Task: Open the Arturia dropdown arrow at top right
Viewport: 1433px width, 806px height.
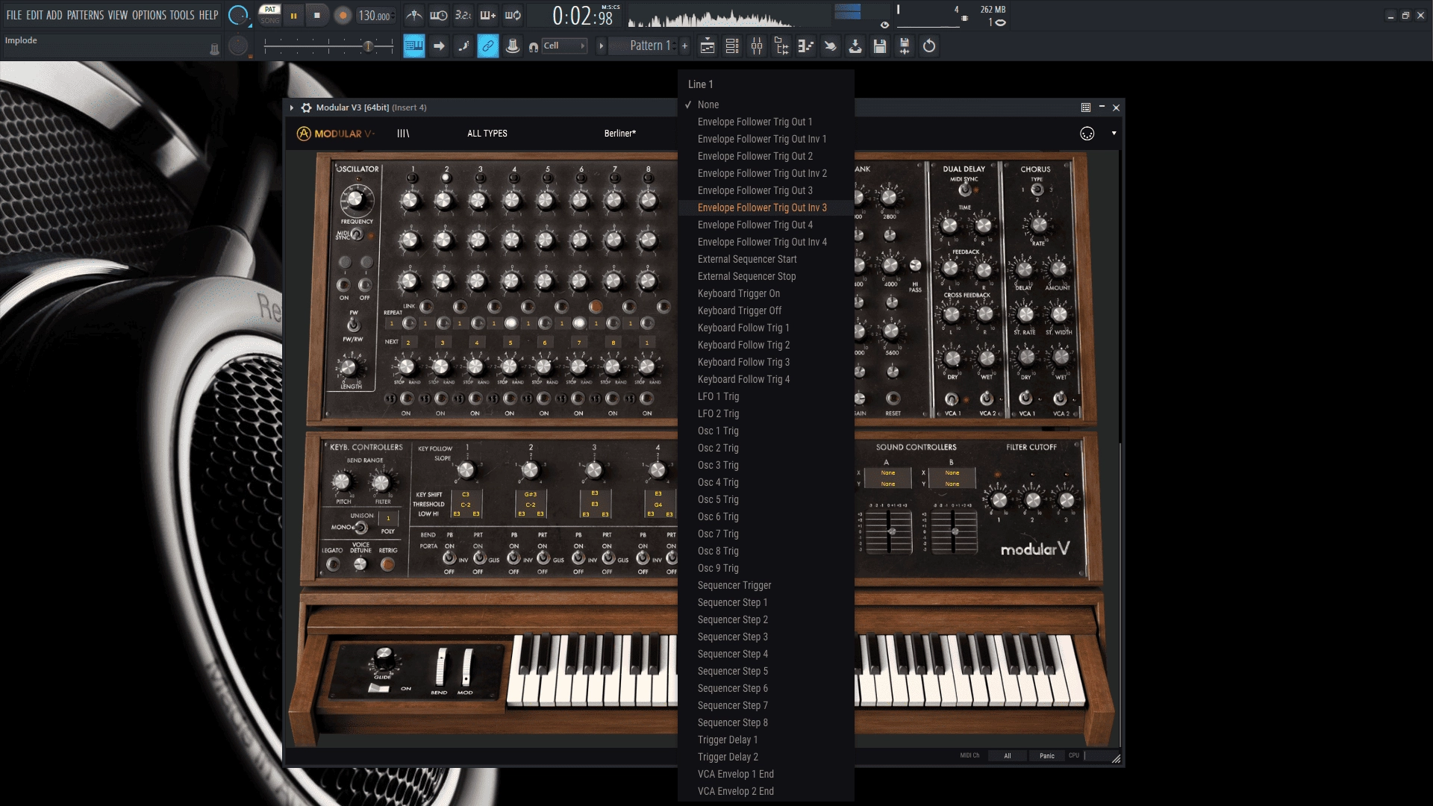Action: [x=1114, y=134]
